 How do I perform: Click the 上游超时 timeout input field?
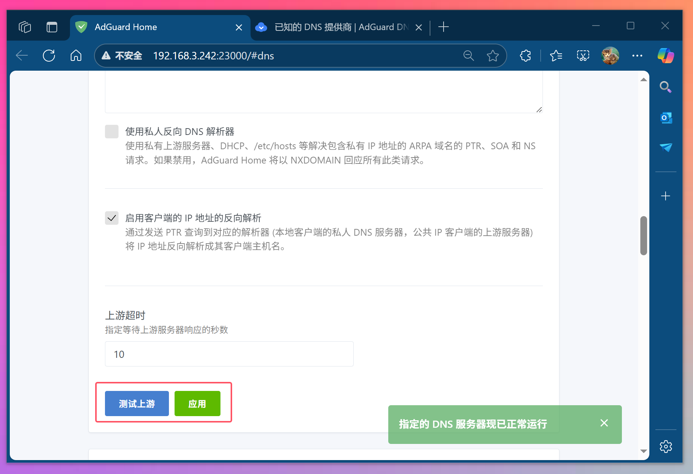[229, 354]
